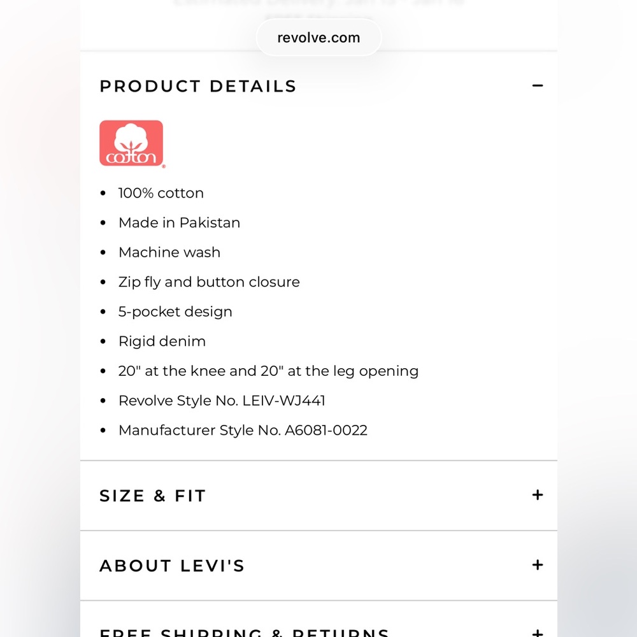Screen dimensions: 637x637
Task: Click the PRODUCT DETAILS section heading
Action: (x=197, y=86)
